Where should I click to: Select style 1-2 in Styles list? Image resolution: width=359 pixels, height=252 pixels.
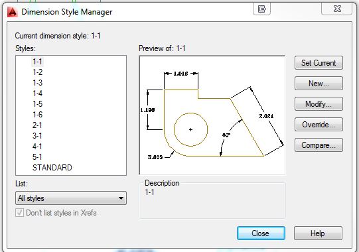click(38, 72)
